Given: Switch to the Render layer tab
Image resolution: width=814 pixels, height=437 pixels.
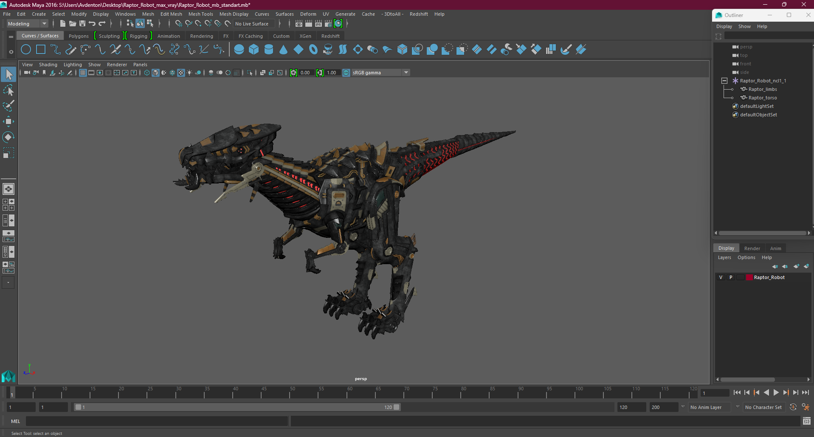Looking at the screenshot, I should 752,248.
